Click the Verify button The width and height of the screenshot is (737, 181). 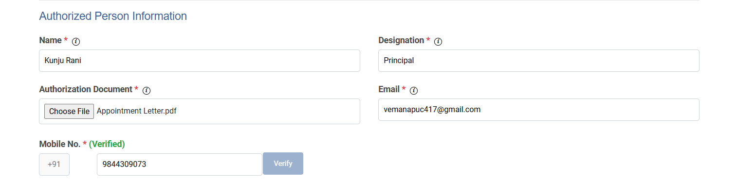[x=283, y=164]
